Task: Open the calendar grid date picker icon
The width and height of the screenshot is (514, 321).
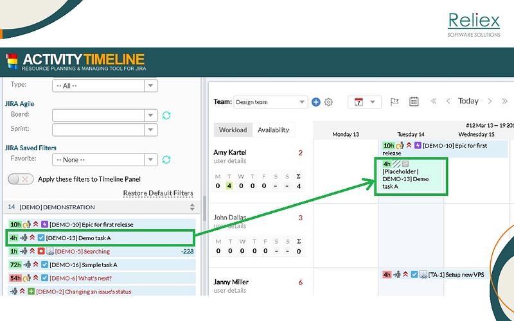Action: (414, 101)
